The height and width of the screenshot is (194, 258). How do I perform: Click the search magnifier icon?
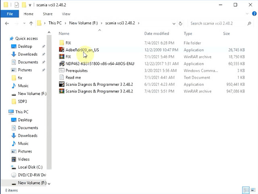[249, 23]
